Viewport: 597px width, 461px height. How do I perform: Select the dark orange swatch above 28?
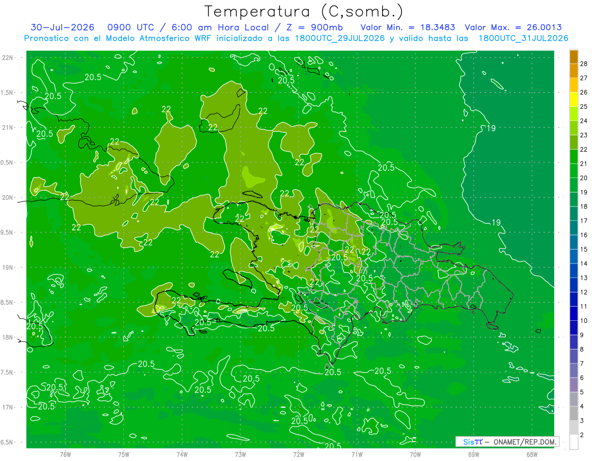pos(574,57)
